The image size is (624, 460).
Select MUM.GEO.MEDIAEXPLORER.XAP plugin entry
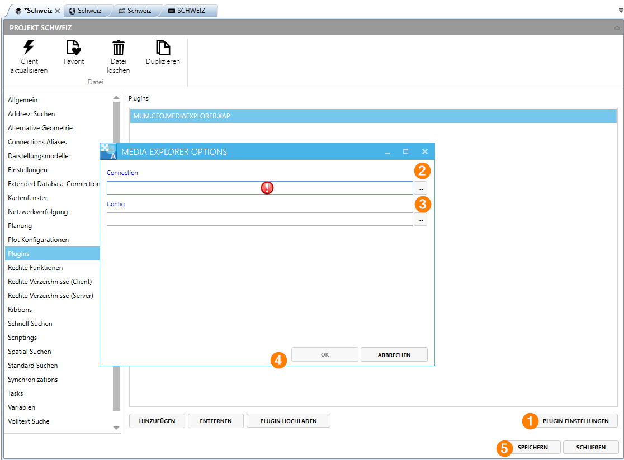[x=373, y=116]
